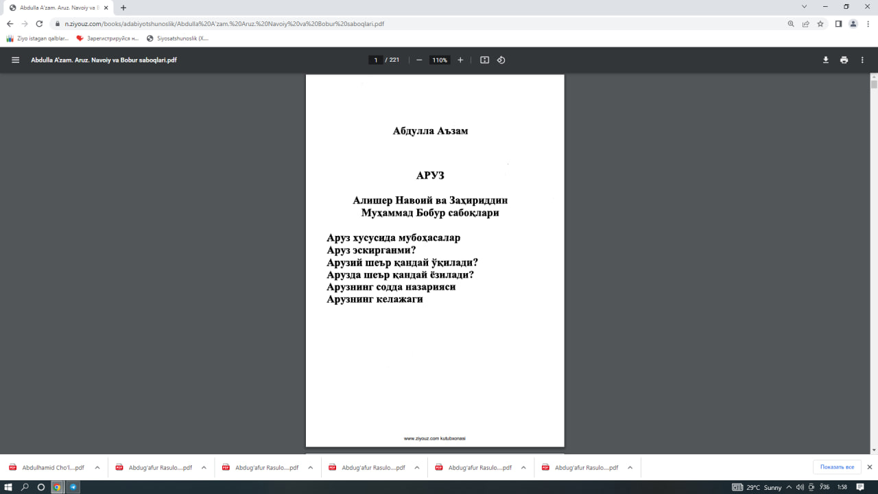Download the PDF file
Viewport: 878px width, 494px height.
(826, 60)
